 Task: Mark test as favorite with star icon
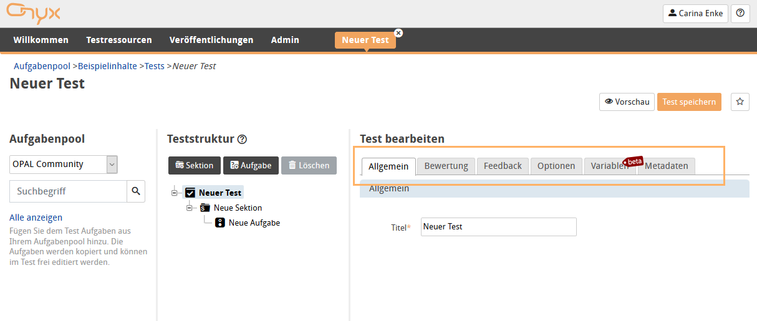tap(740, 102)
